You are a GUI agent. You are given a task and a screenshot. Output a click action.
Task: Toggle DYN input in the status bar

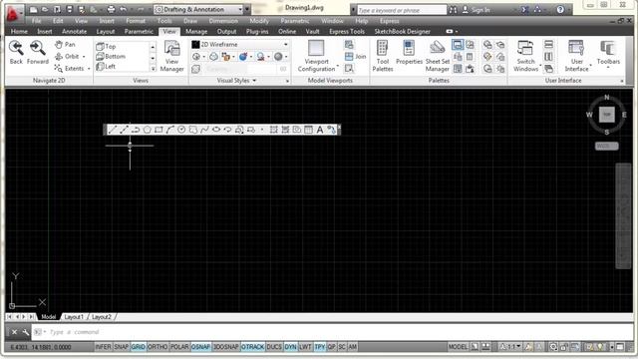[290, 347]
